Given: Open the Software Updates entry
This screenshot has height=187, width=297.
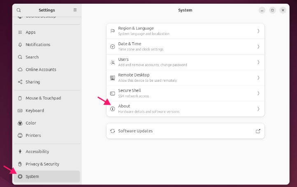Looking at the screenshot, I should [186, 131].
